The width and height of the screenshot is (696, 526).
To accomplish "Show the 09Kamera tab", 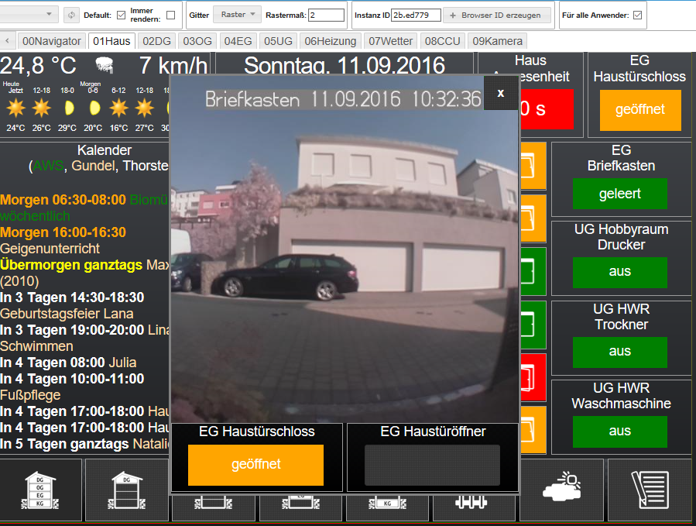I will coord(497,41).
